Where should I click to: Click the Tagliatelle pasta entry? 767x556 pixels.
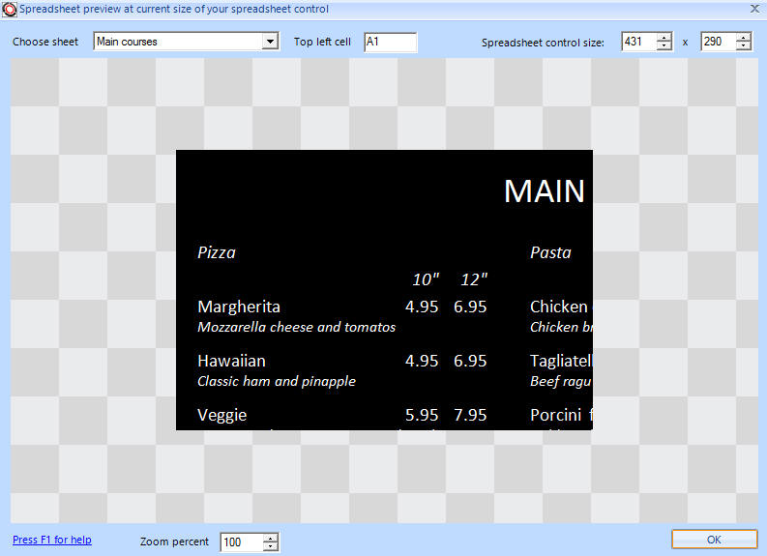(x=561, y=361)
